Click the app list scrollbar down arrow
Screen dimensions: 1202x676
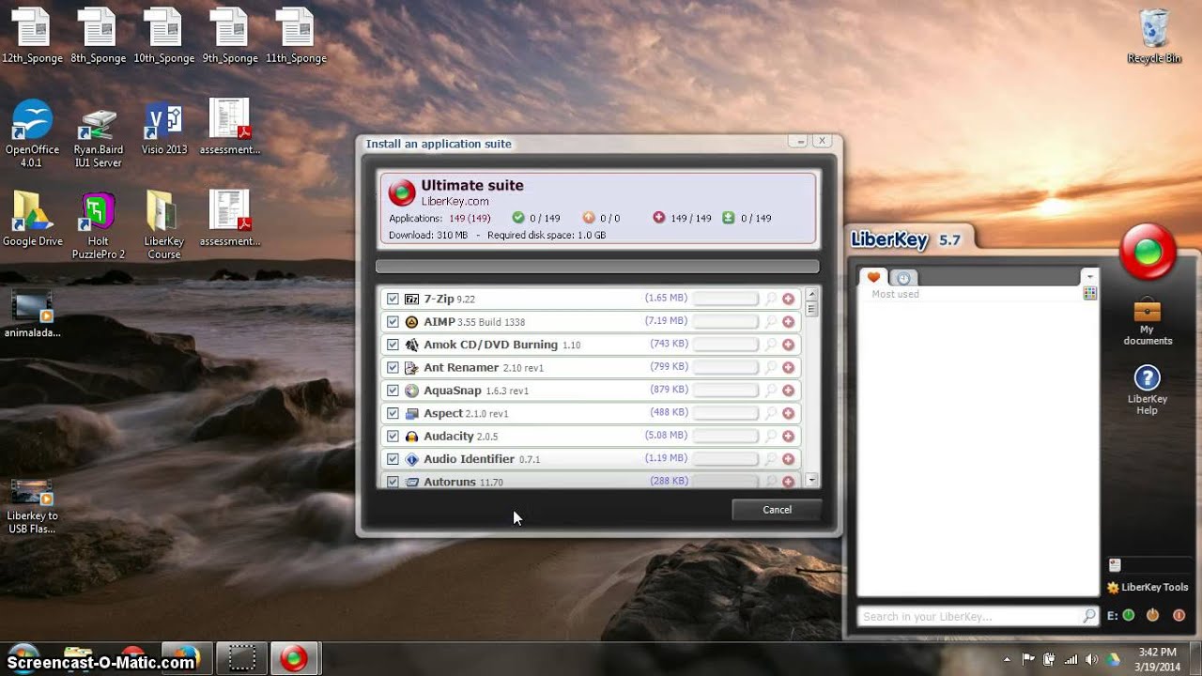pyautogui.click(x=812, y=480)
